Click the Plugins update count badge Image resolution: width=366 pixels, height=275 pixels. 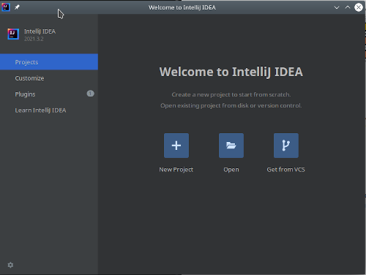click(x=90, y=94)
